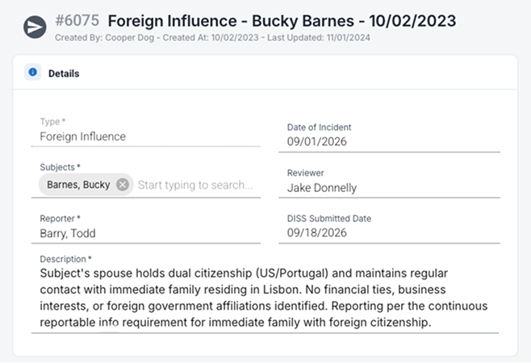This screenshot has width=531, height=363.
Task: Click into the Description text area
Action: point(265,298)
